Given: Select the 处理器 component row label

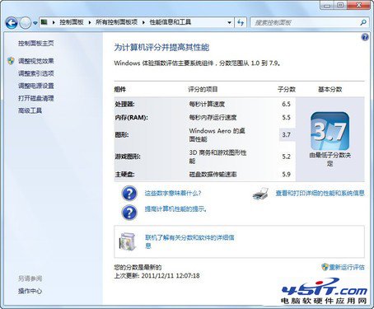Looking at the screenshot, I should (x=124, y=105).
